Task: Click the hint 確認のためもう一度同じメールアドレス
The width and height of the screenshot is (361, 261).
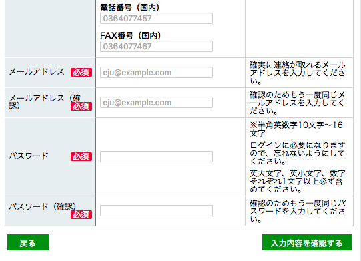Action: (x=297, y=103)
